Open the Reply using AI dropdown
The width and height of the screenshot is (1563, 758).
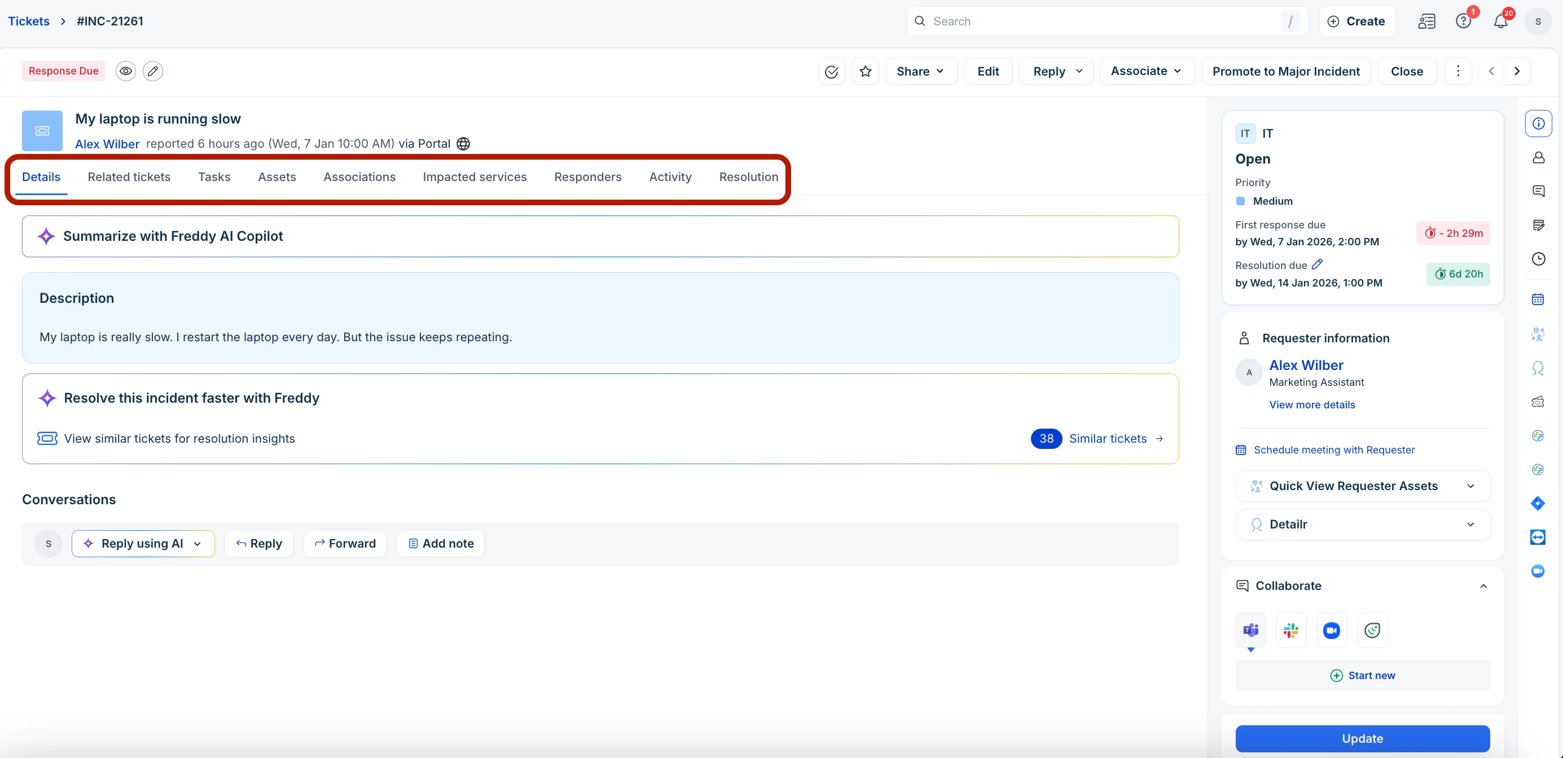[x=197, y=544]
